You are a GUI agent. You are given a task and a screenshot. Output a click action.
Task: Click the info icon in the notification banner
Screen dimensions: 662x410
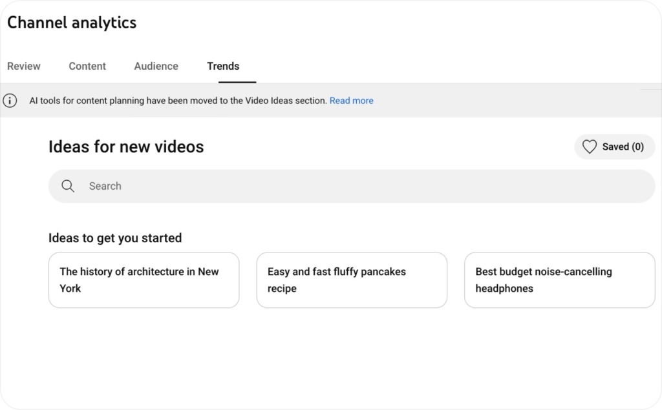click(10, 101)
